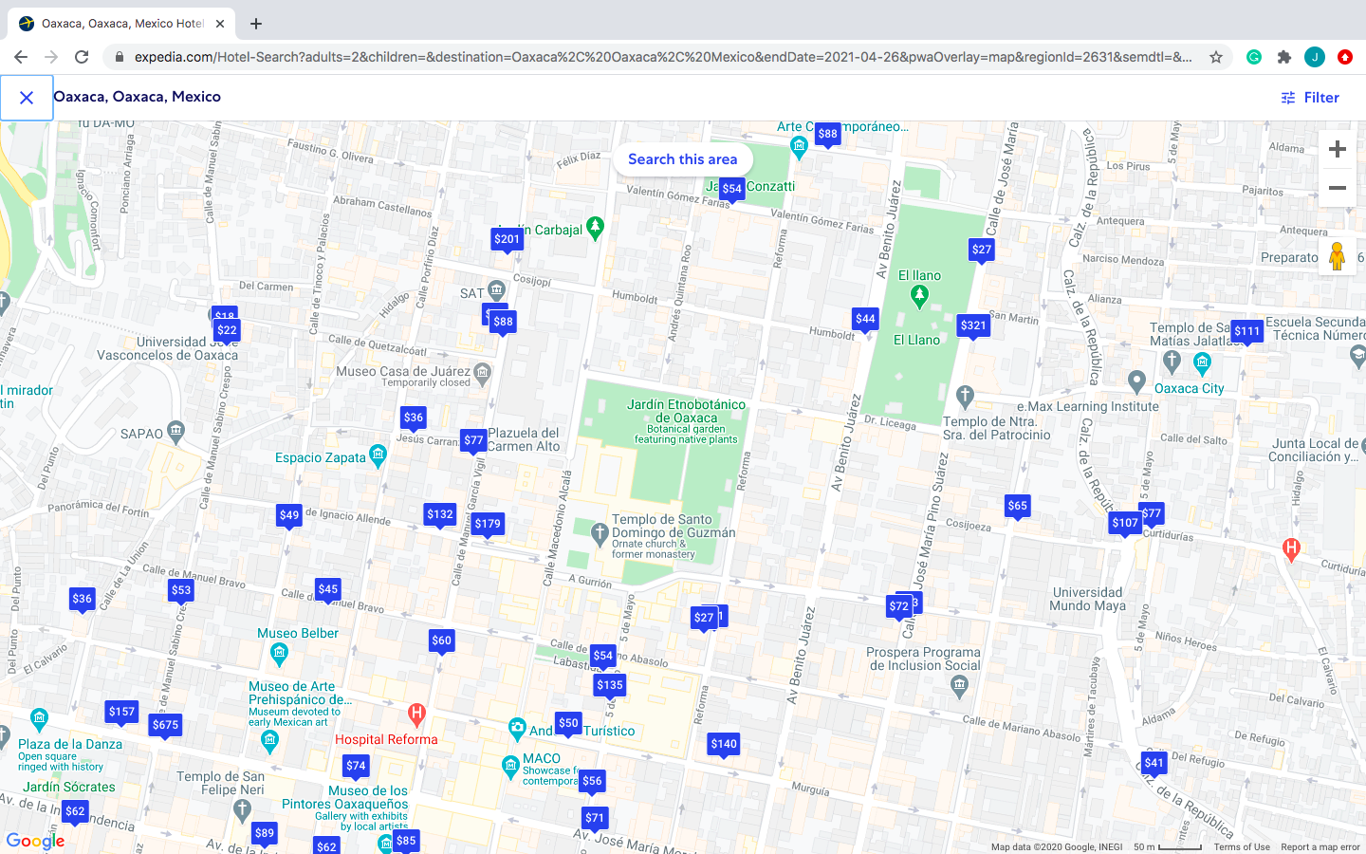
Task: Click the Templo de San Felipe Neri icon
Action: 242,809
